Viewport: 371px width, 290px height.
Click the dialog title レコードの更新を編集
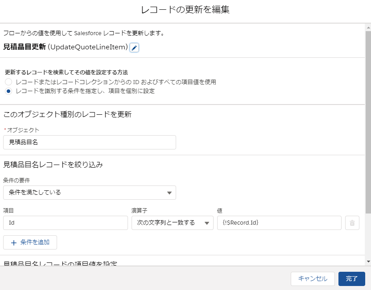point(185,10)
